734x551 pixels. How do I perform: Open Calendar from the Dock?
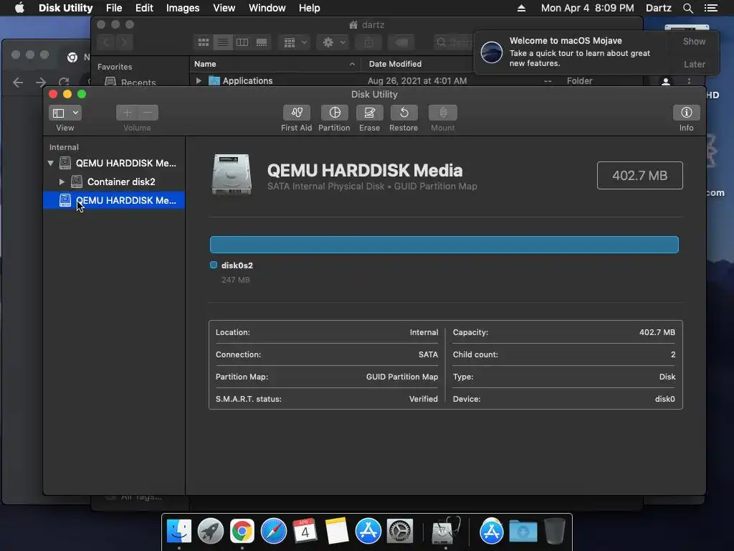point(305,532)
